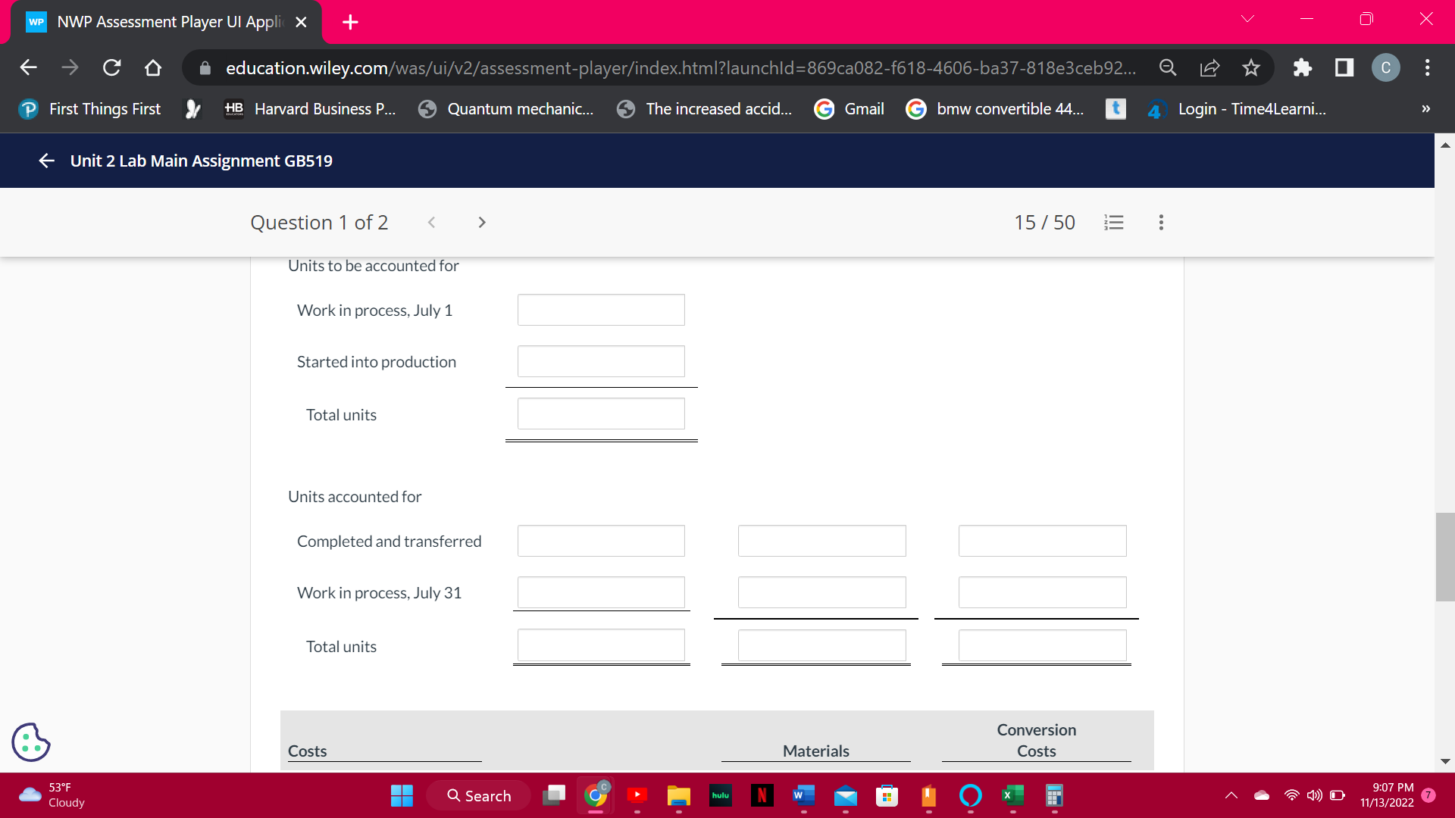This screenshot has height=818, width=1455.
Task: Open the Chrome side panel icon
Action: point(1344,68)
